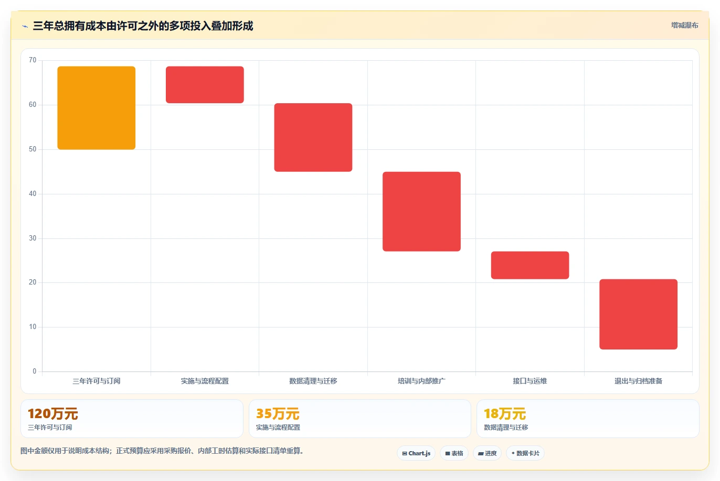Image resolution: width=720 pixels, height=481 pixels.
Task: Click the red 培训与内部推广 bar
Action: (421, 212)
